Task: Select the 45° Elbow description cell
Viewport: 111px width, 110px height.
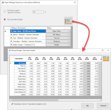Action: coord(20,71)
